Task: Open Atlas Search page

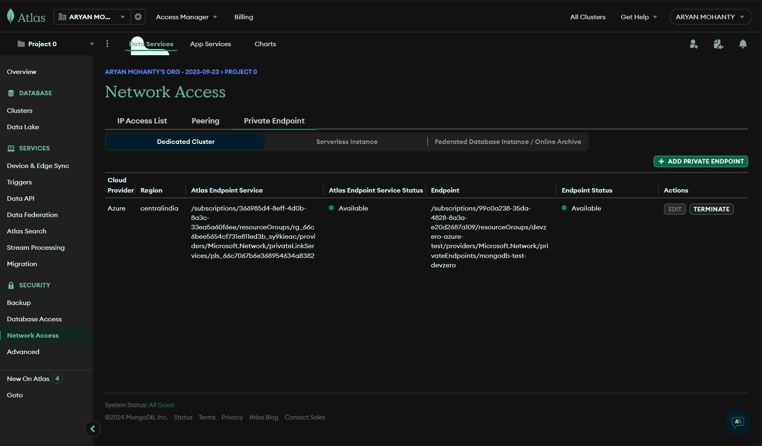Action: 27,231
